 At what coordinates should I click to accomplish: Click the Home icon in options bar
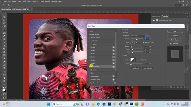[4, 5]
